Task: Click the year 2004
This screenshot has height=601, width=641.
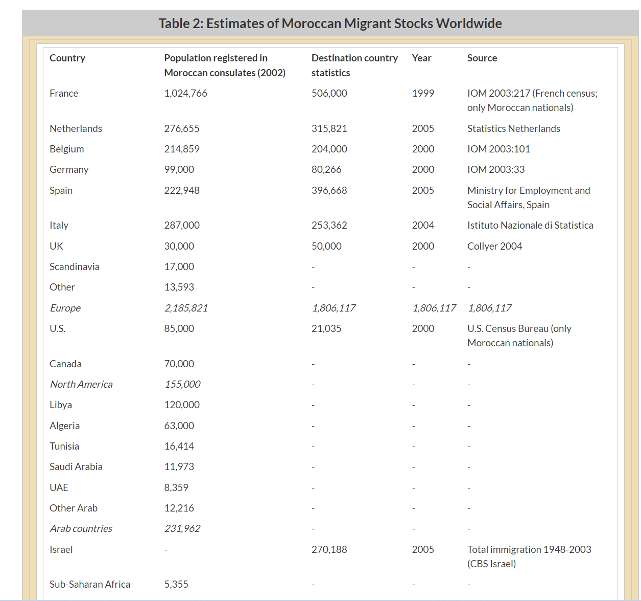Action: click(x=423, y=225)
